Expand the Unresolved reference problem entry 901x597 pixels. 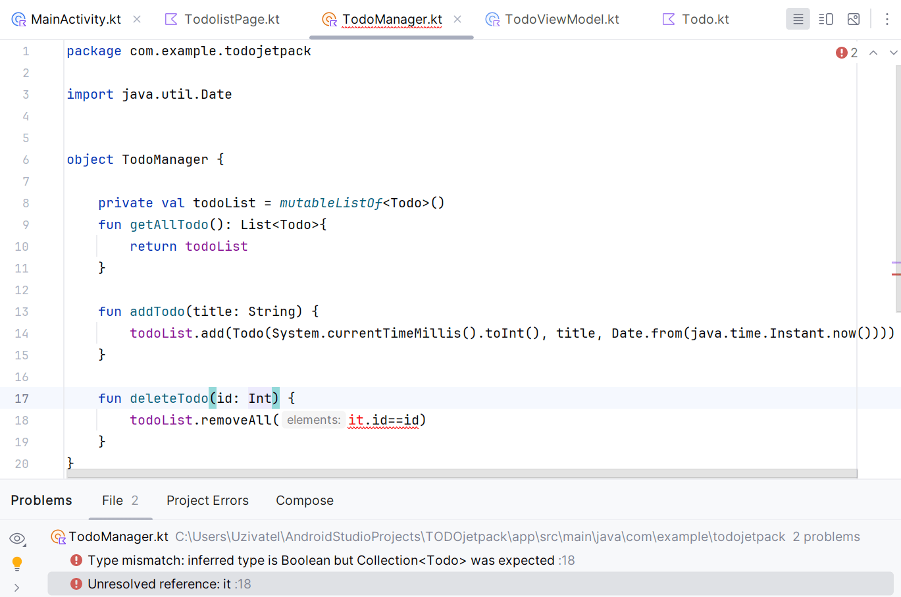click(x=16, y=586)
